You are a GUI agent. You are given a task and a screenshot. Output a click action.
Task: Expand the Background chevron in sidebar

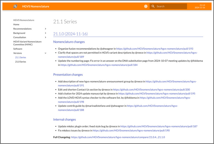point(45,33)
